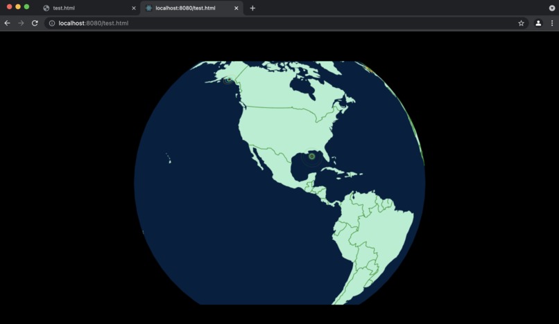Bookmark this page with the star icon
Image resolution: width=559 pixels, height=324 pixels.
pos(522,23)
